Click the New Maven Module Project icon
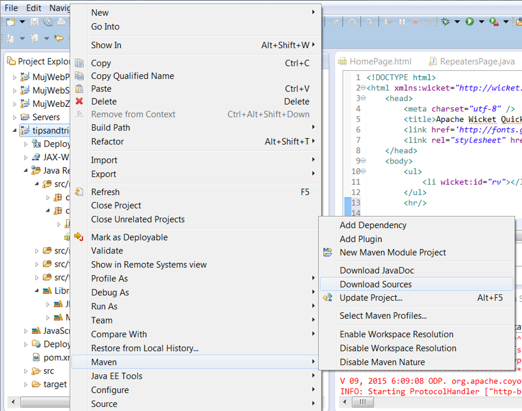This screenshot has height=411, width=522. pyautogui.click(x=328, y=252)
